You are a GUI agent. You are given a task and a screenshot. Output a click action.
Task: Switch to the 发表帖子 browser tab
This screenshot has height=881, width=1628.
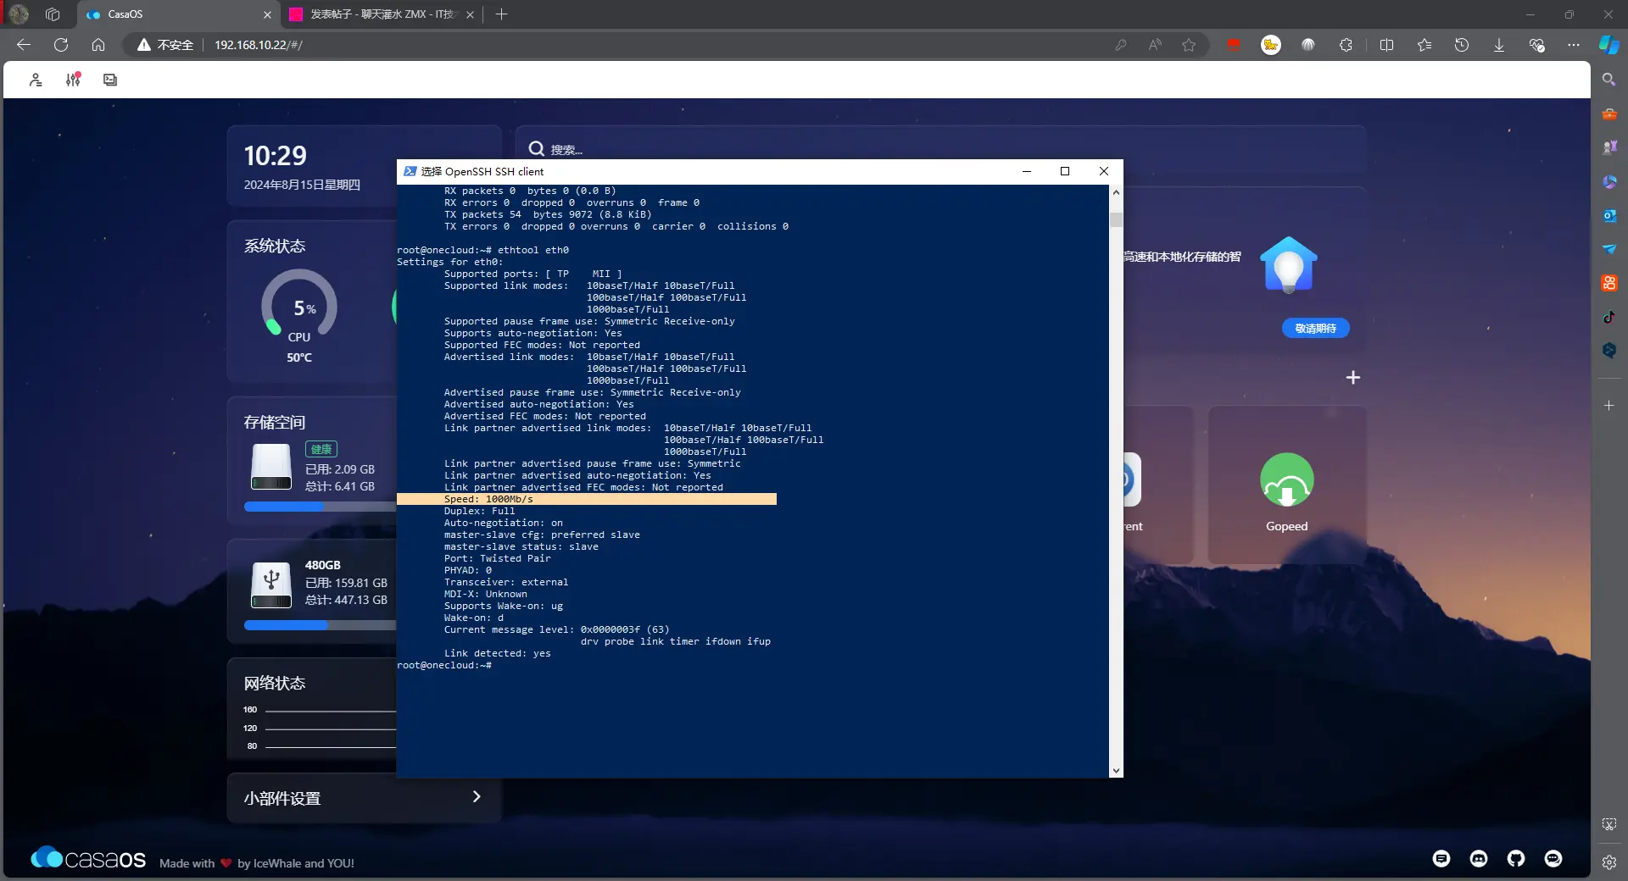(x=382, y=14)
